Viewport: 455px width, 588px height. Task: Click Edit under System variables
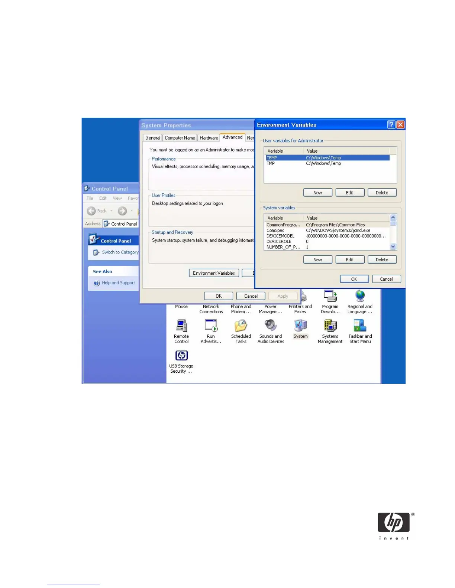(350, 260)
